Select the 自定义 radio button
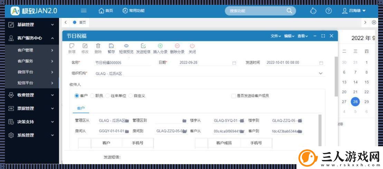Screen dimensions: 383x169 pos(130,96)
